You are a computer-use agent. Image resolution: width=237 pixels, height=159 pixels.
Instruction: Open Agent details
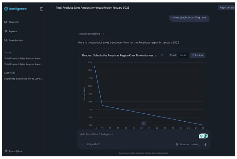pyautogui.click(x=227, y=8)
